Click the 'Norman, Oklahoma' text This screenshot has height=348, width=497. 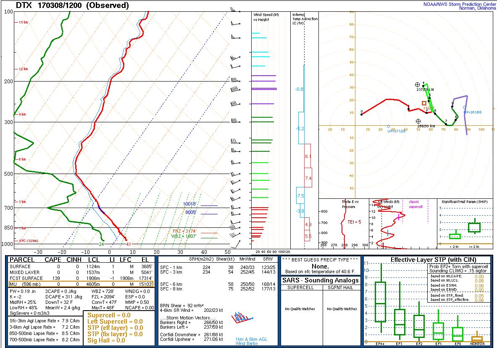tap(478, 8)
